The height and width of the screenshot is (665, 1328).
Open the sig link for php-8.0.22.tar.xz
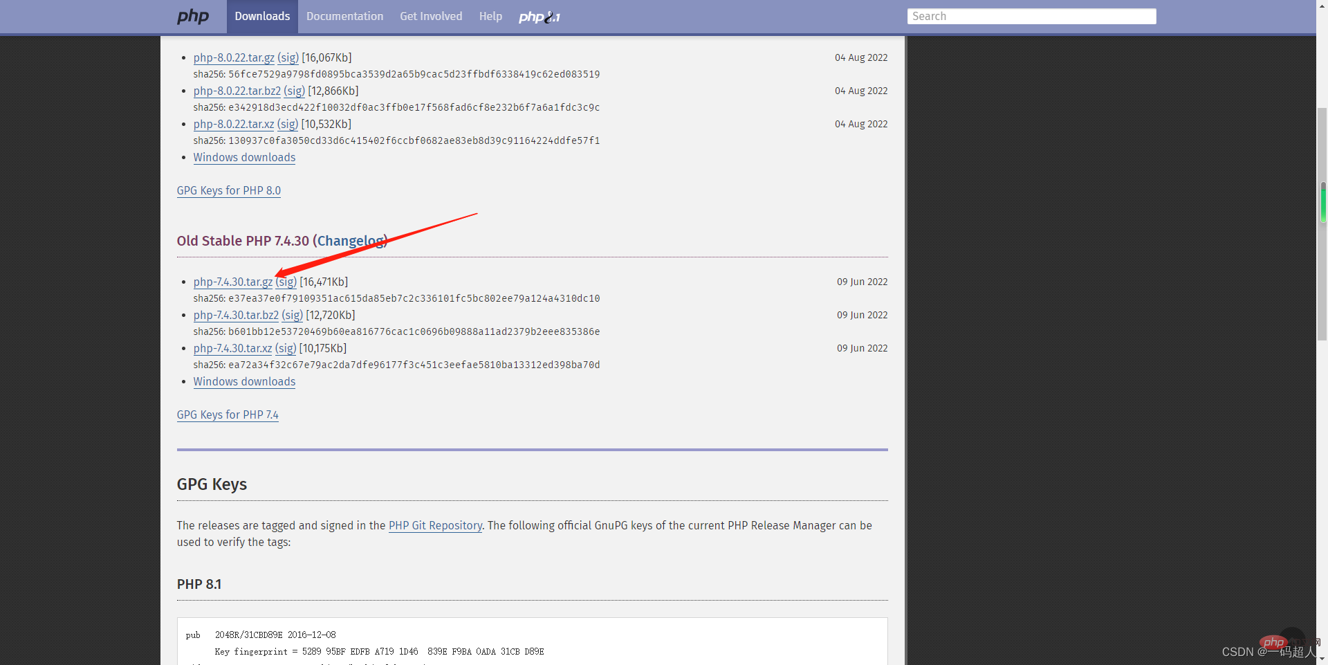(x=288, y=124)
